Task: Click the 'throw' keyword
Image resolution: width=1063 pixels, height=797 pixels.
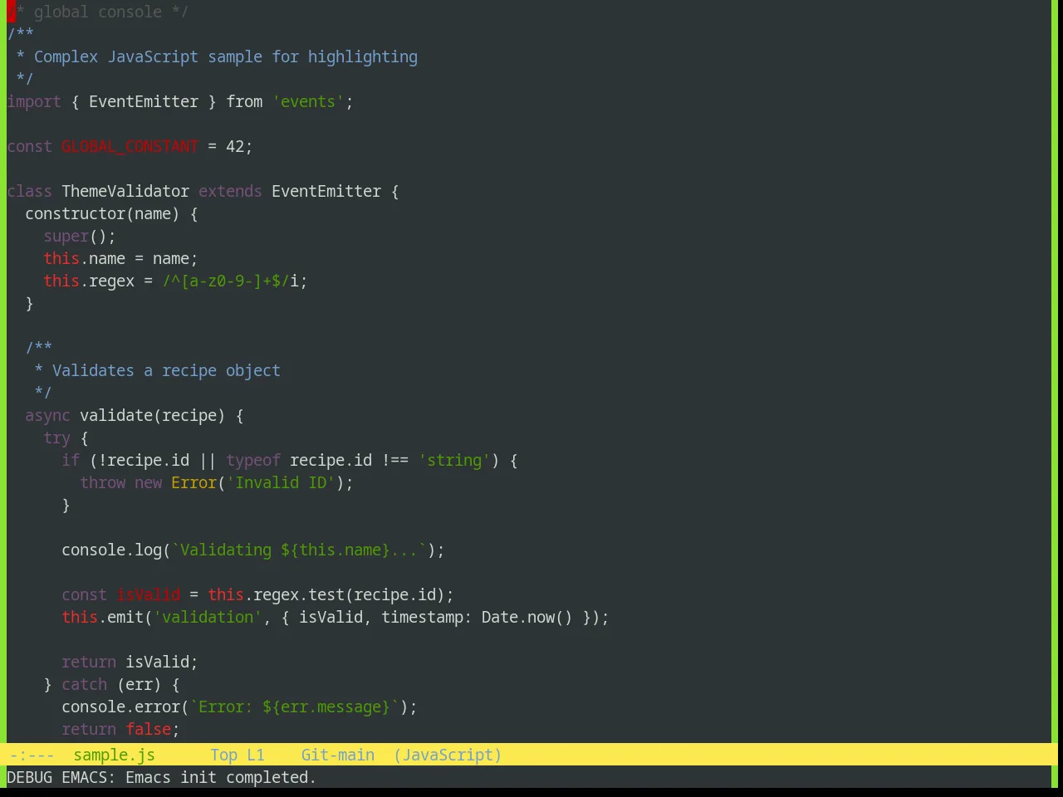Action: point(102,482)
